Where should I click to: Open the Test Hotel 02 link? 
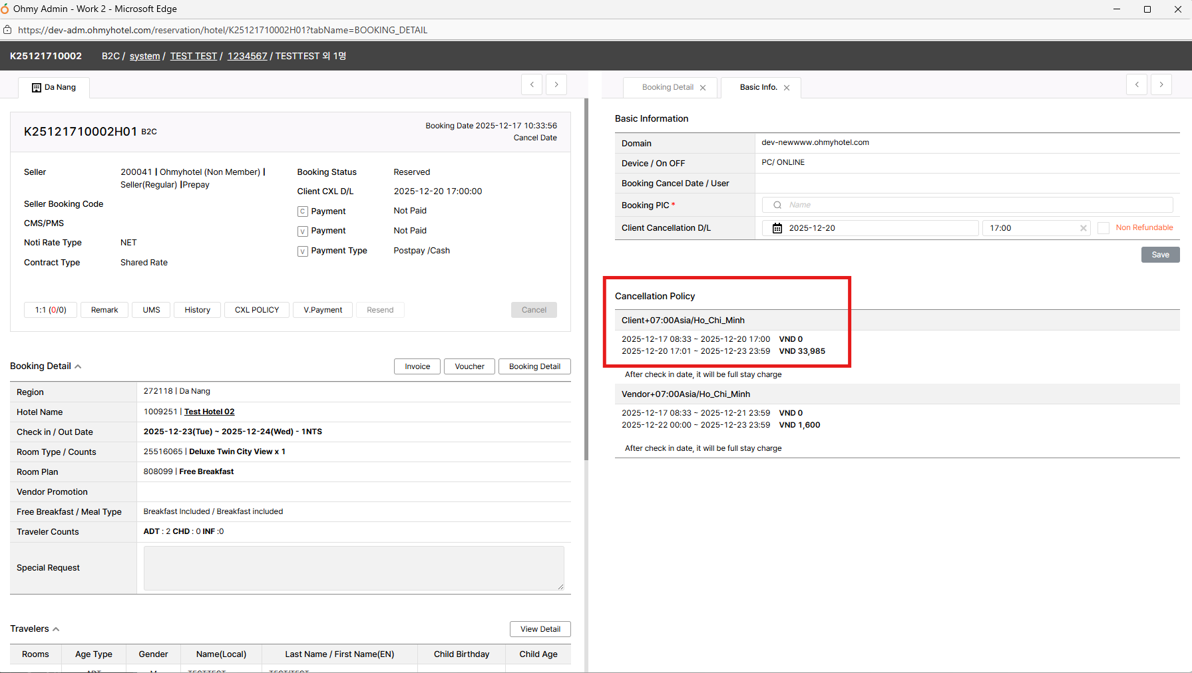(209, 412)
